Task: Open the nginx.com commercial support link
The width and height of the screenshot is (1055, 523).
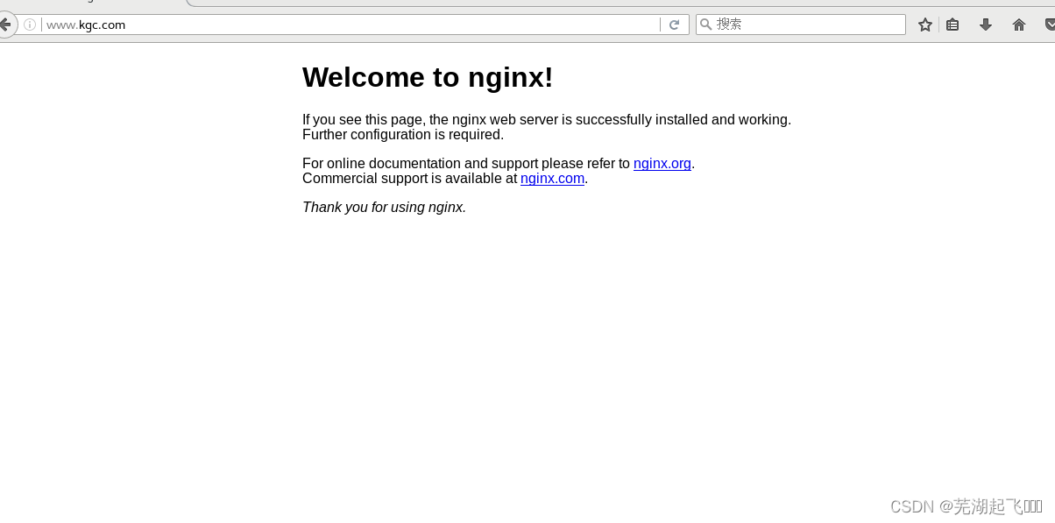Action: tap(552, 178)
